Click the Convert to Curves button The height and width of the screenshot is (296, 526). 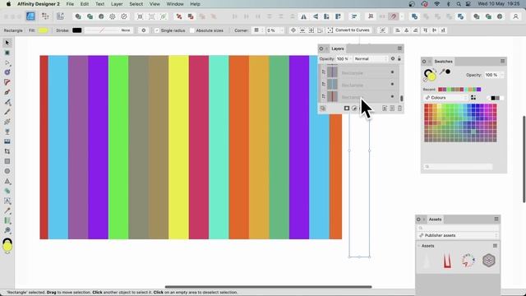click(x=348, y=30)
